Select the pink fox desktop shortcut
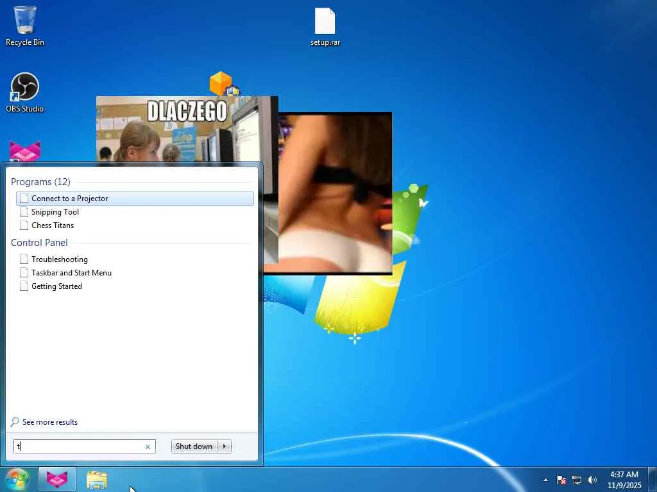Image resolution: width=657 pixels, height=492 pixels. coord(25,151)
